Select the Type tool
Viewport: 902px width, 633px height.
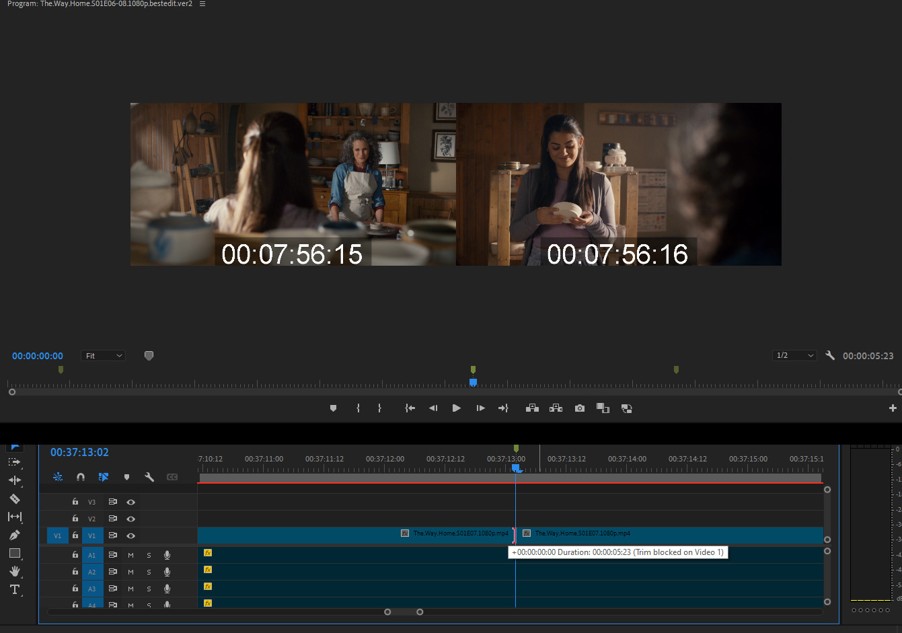pos(14,589)
